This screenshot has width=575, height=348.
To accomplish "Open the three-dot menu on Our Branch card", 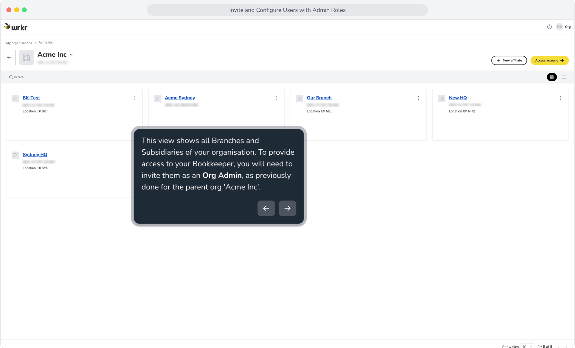I will coord(418,98).
